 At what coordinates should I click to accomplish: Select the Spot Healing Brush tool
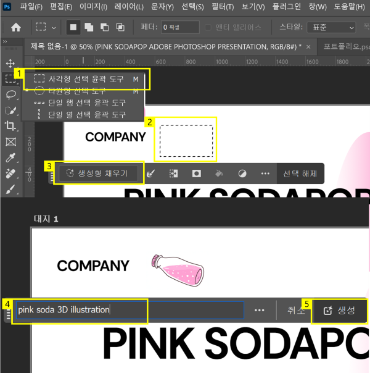tap(10, 174)
